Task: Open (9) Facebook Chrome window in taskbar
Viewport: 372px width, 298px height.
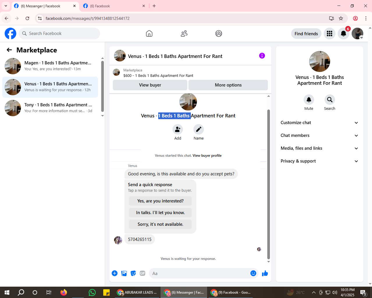Action: pyautogui.click(x=231, y=292)
